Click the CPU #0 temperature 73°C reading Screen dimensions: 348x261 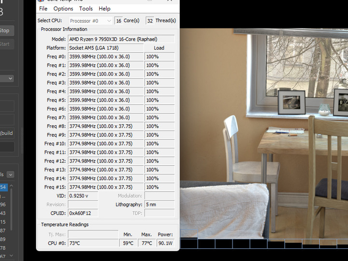coord(93,243)
